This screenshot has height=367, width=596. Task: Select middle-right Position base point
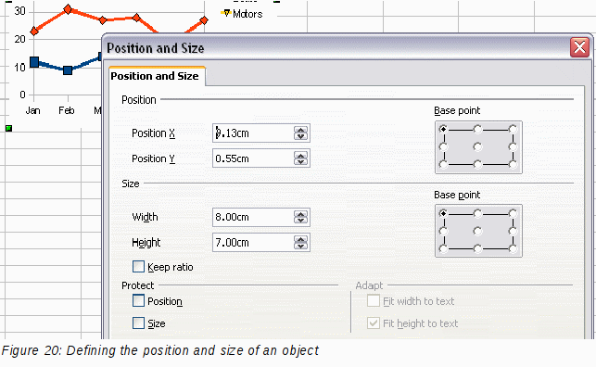[513, 146]
